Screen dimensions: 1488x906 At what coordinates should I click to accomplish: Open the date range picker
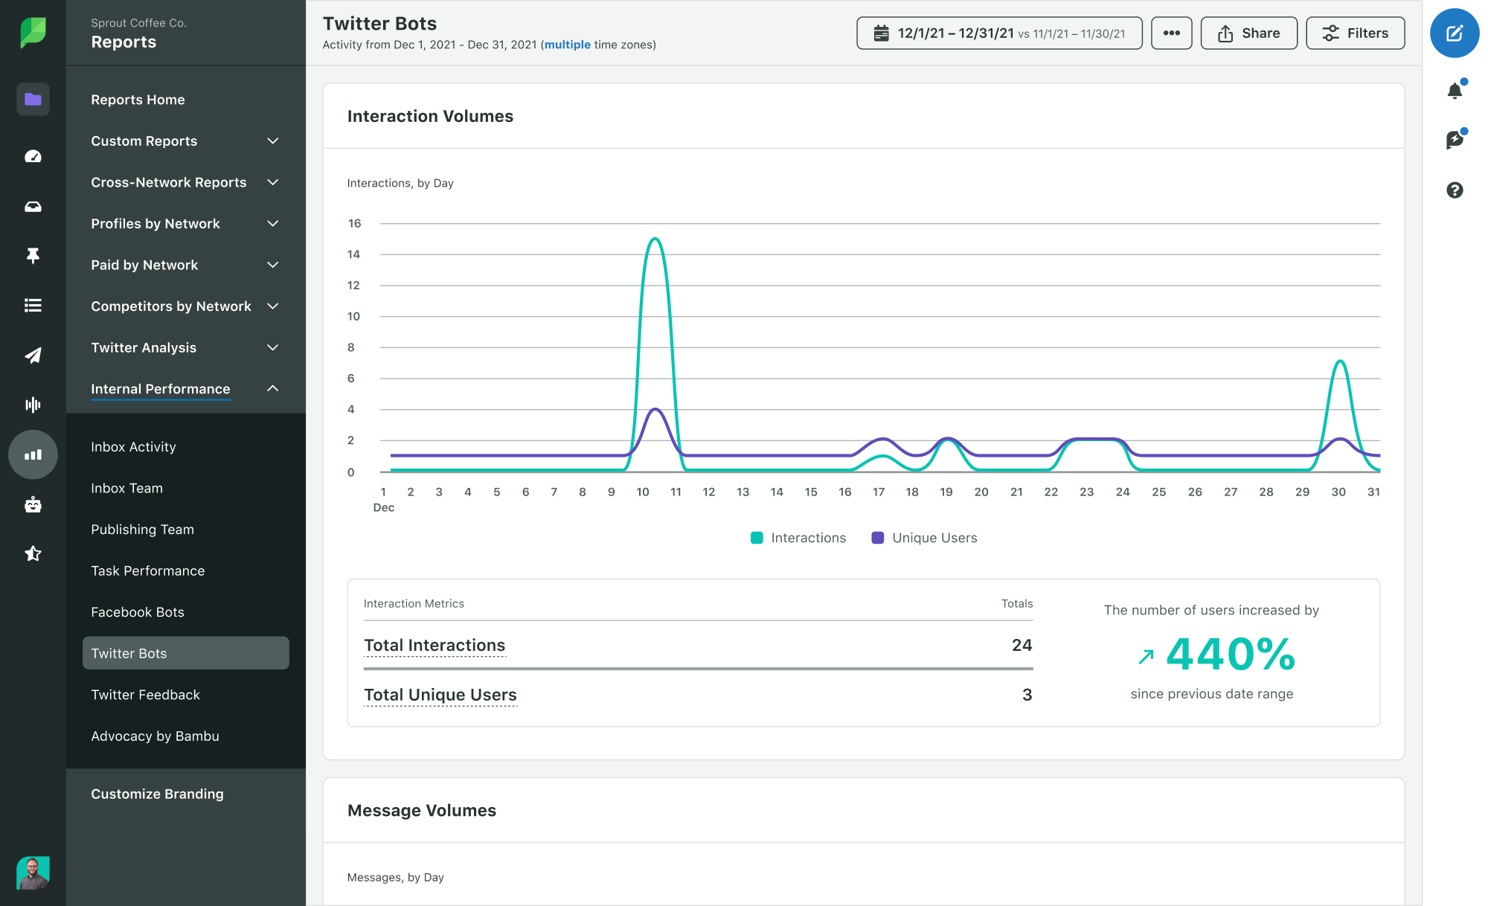click(x=999, y=33)
